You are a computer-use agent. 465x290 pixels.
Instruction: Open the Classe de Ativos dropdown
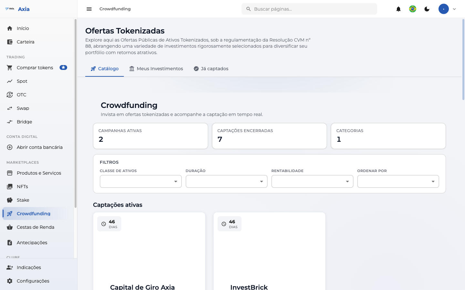tap(141, 181)
